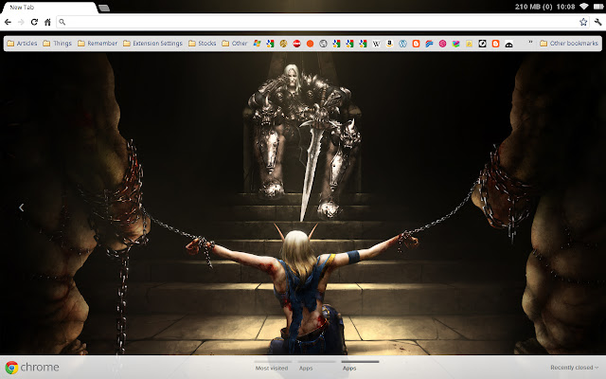The image size is (606, 379).
Task: Open the Remember bookmark folder
Action: pyautogui.click(x=98, y=44)
